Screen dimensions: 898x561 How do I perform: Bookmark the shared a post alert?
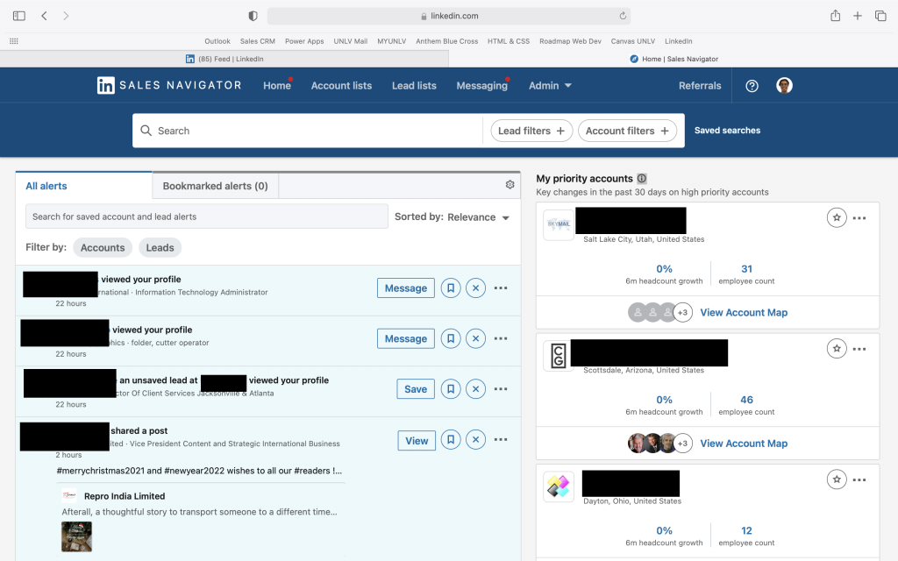click(x=451, y=440)
